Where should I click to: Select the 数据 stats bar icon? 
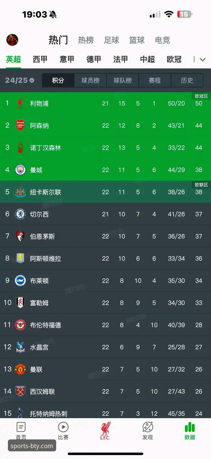pyautogui.click(x=190, y=427)
